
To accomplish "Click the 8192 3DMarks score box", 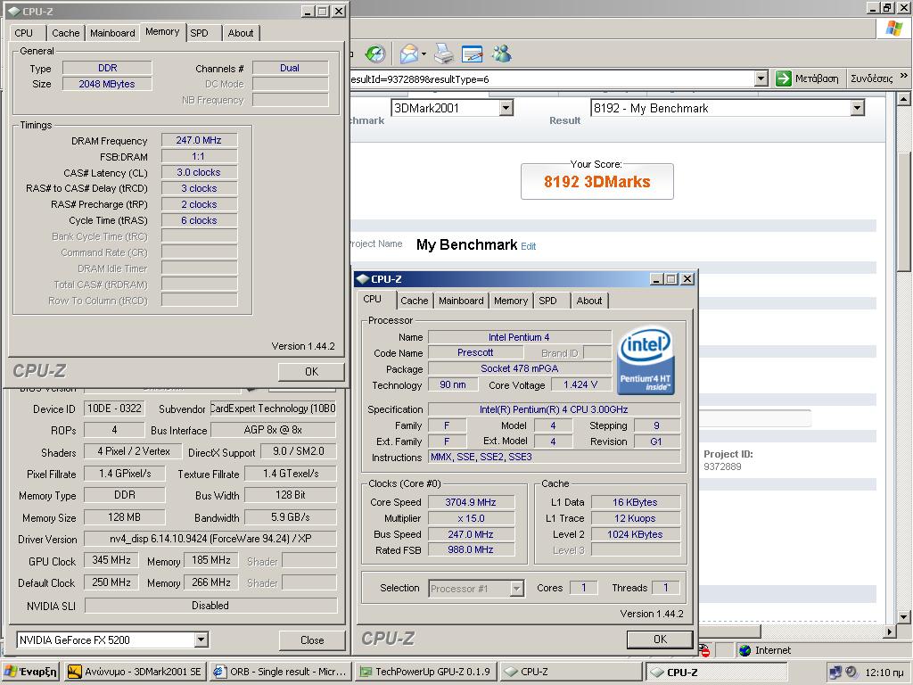I will (596, 181).
